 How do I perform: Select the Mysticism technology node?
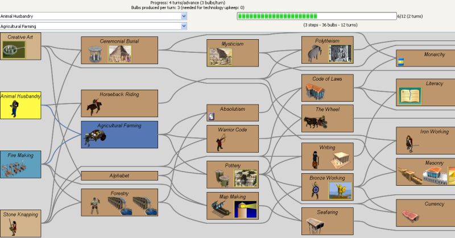coord(232,52)
